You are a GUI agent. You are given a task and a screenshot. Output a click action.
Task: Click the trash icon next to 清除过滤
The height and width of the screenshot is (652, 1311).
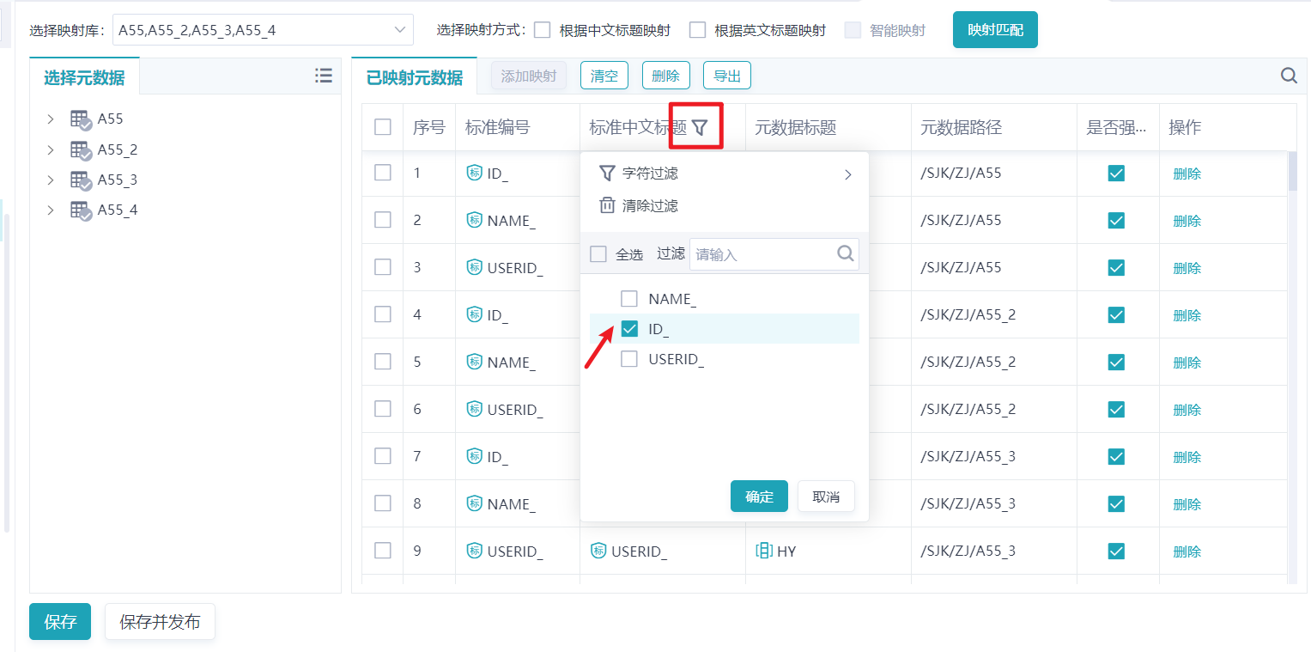[x=607, y=205]
